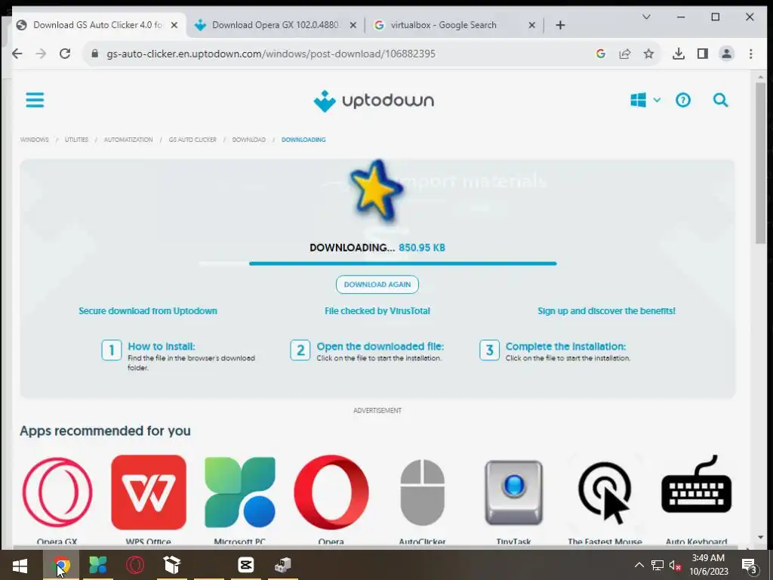
Task: Open the Uptodown help question icon
Action: click(x=682, y=100)
